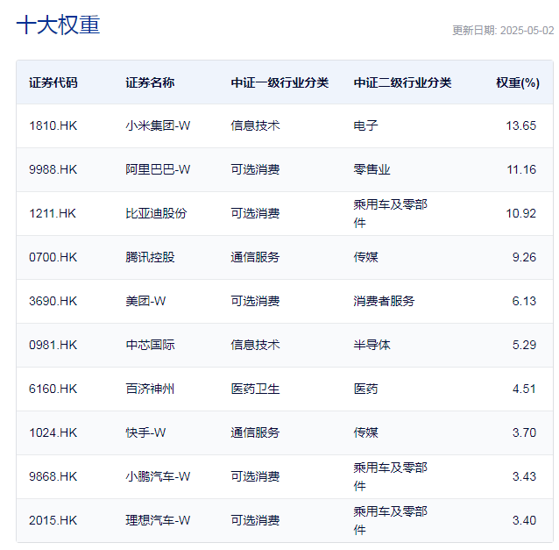This screenshot has height=550, width=559.
Task: Select 美团-W security name
Action: point(145,301)
